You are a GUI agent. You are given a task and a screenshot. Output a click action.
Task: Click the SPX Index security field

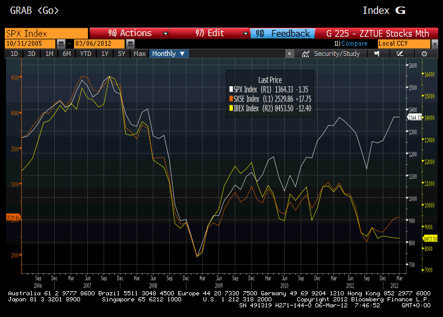(46, 34)
